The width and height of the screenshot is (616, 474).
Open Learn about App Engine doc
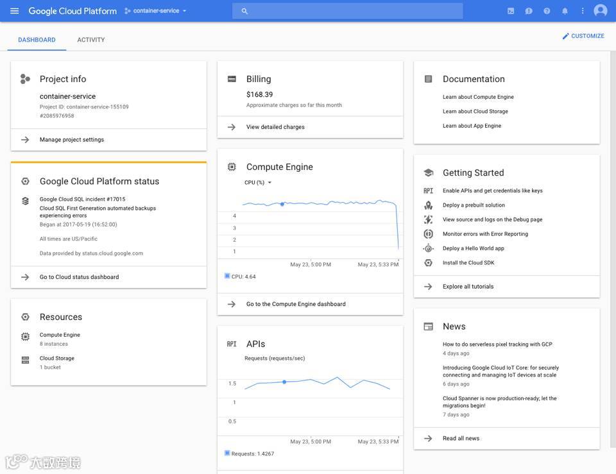pos(472,126)
